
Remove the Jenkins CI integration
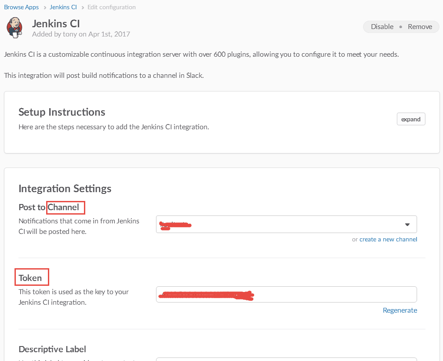click(420, 26)
